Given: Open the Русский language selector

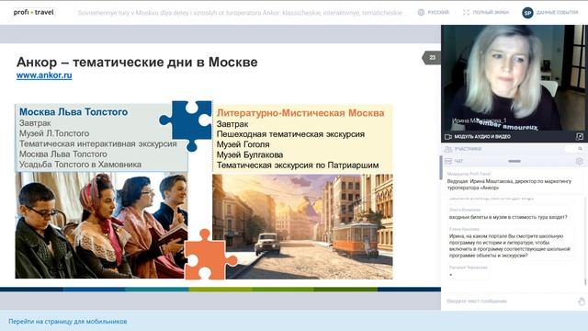Looking at the screenshot, I should [438, 12].
